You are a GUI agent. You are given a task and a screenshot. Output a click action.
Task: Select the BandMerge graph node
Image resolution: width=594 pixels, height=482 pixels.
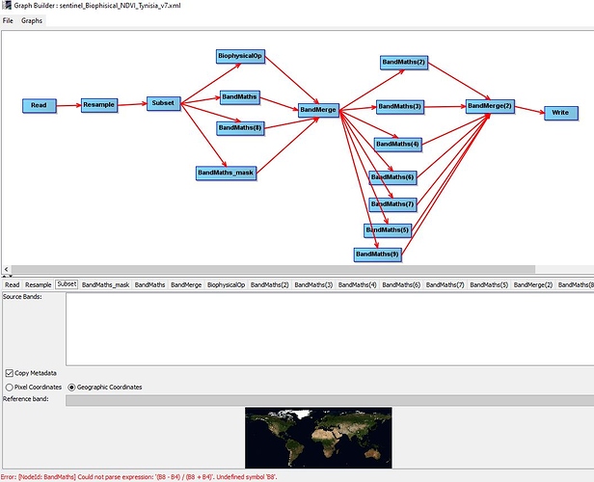(x=318, y=110)
